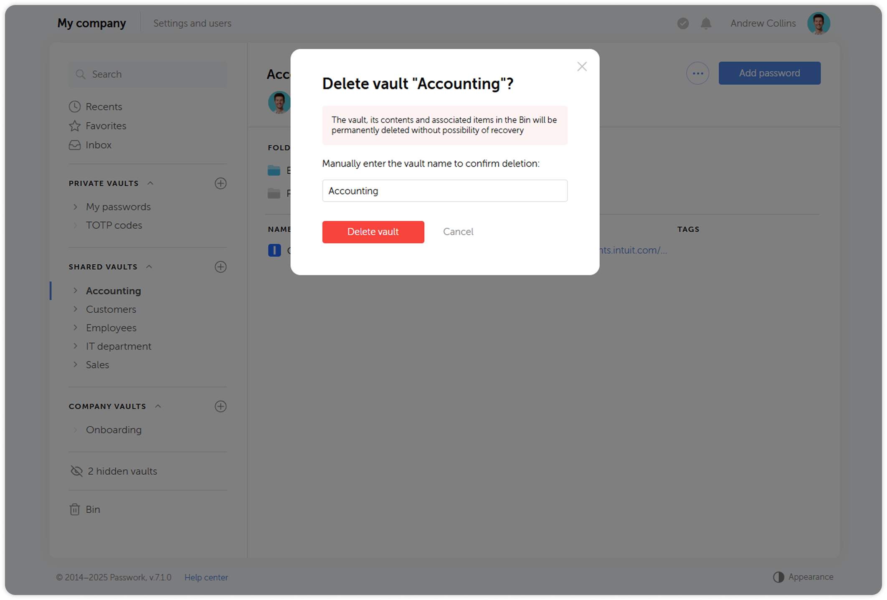This screenshot has height=600, width=887.
Task: Open the Bin trash icon
Action: (74, 509)
